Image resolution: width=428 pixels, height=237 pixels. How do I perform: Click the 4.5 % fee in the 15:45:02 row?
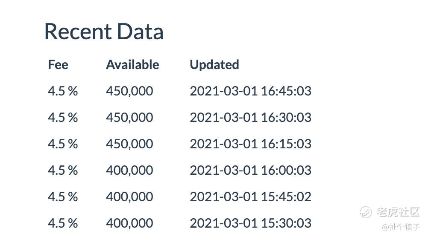coord(63,197)
